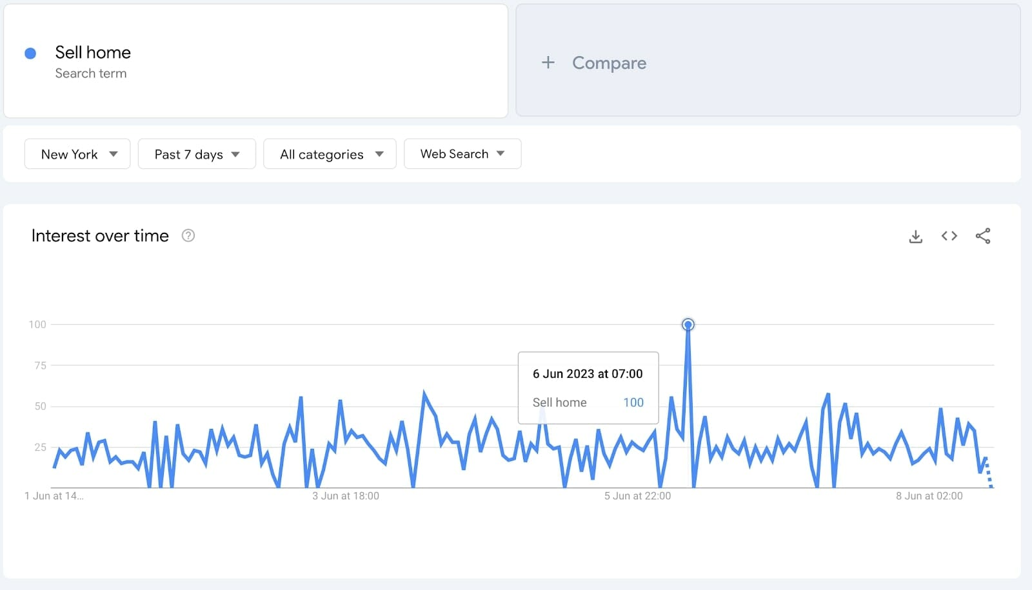Open the embed code icon
The height and width of the screenshot is (590, 1032).
click(949, 236)
